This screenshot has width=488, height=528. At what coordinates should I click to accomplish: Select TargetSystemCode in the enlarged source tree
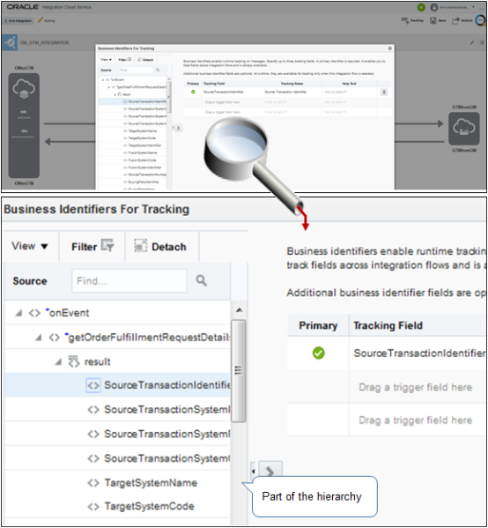pos(149,506)
